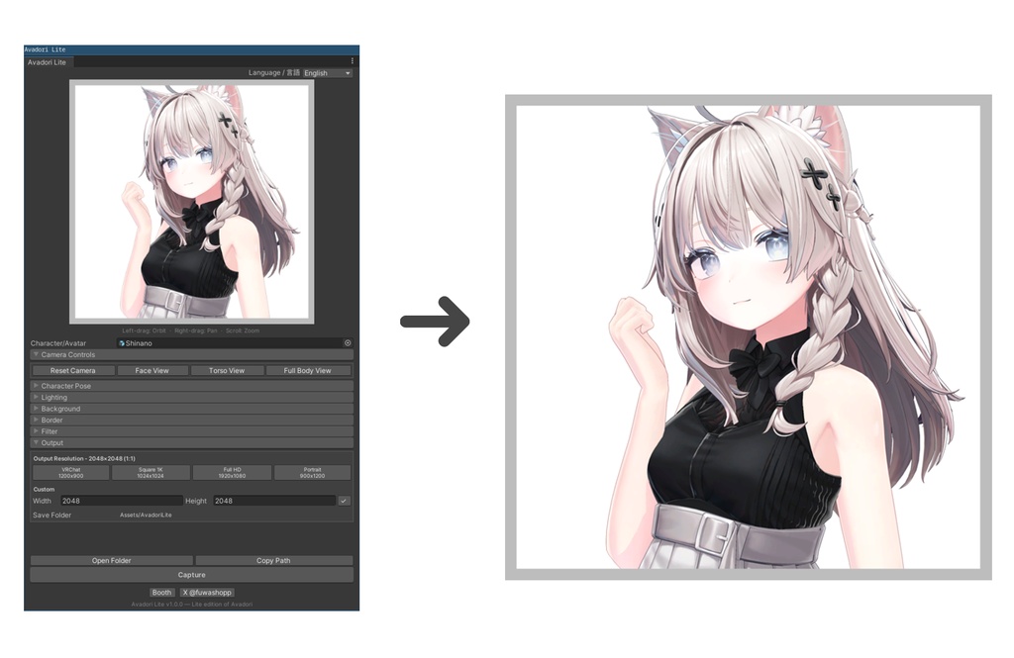Viewport: 1014px width, 658px height.
Task: Expand the Filter section
Action: 191,431
